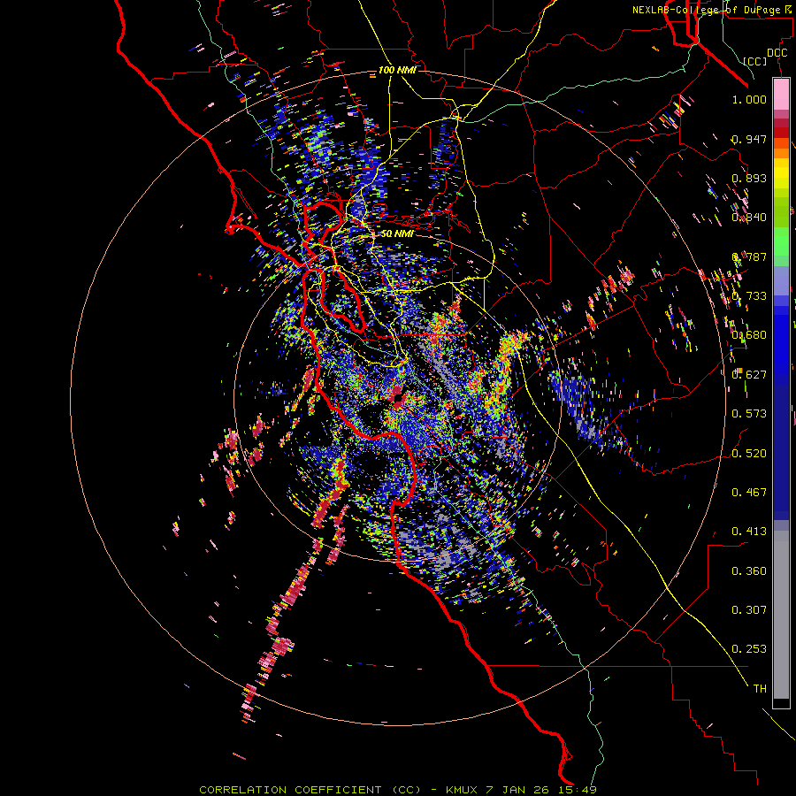Select the 0.360 scale value
Screen dimensions: 796x796
[749, 571]
